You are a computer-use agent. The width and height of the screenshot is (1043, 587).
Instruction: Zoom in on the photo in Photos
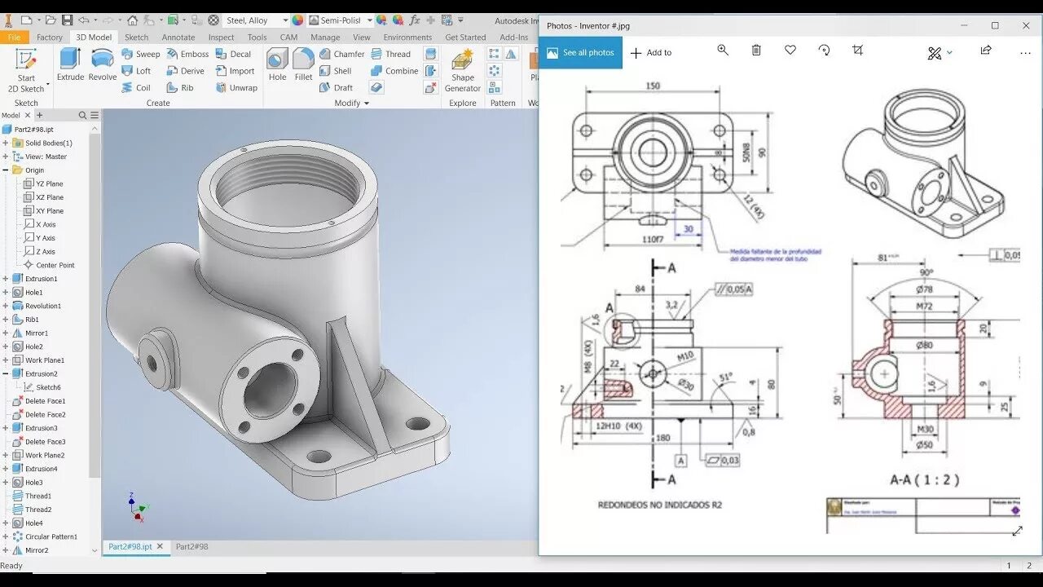723,51
